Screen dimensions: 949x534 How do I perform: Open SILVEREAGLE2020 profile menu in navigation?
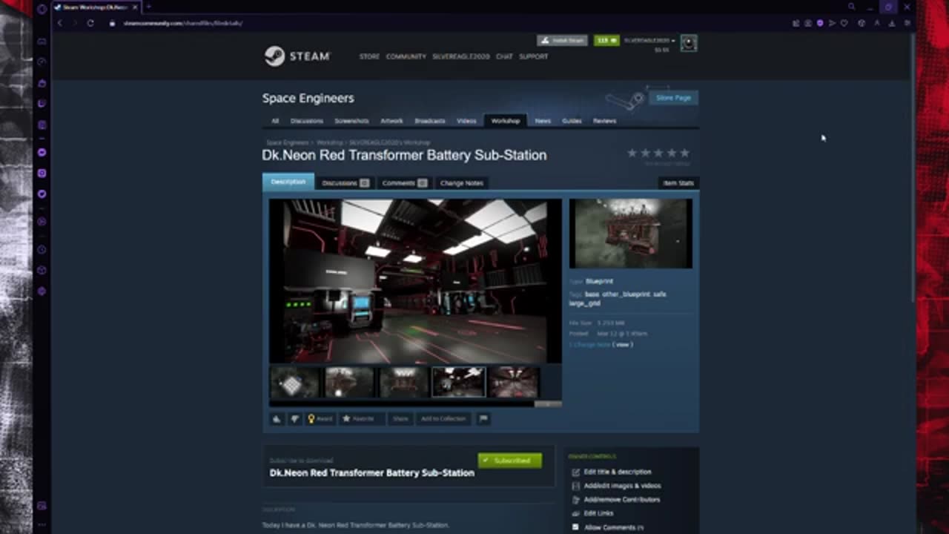(x=461, y=56)
